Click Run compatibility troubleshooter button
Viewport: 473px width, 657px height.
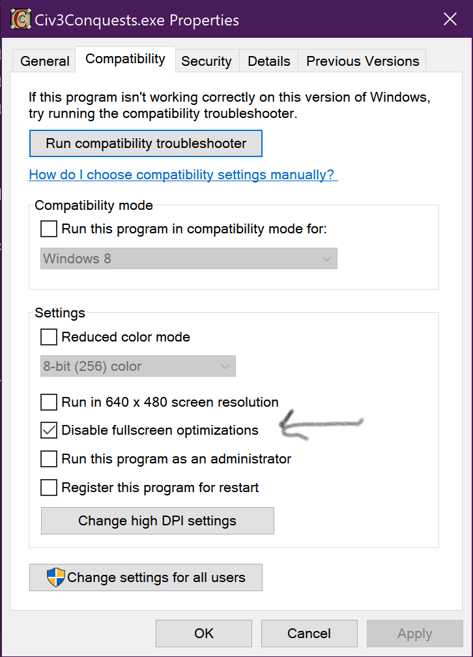coord(146,143)
